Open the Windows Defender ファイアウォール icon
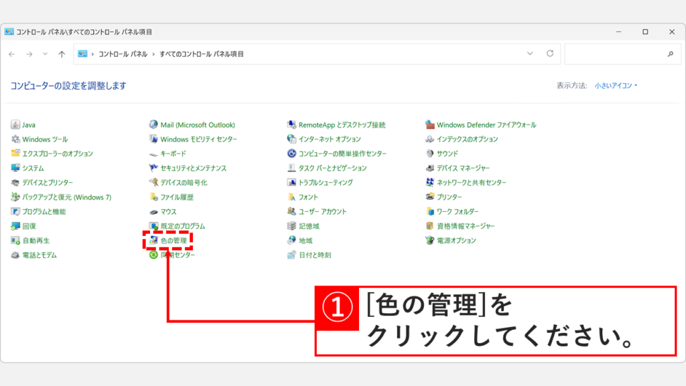The image size is (686, 386). [429, 125]
